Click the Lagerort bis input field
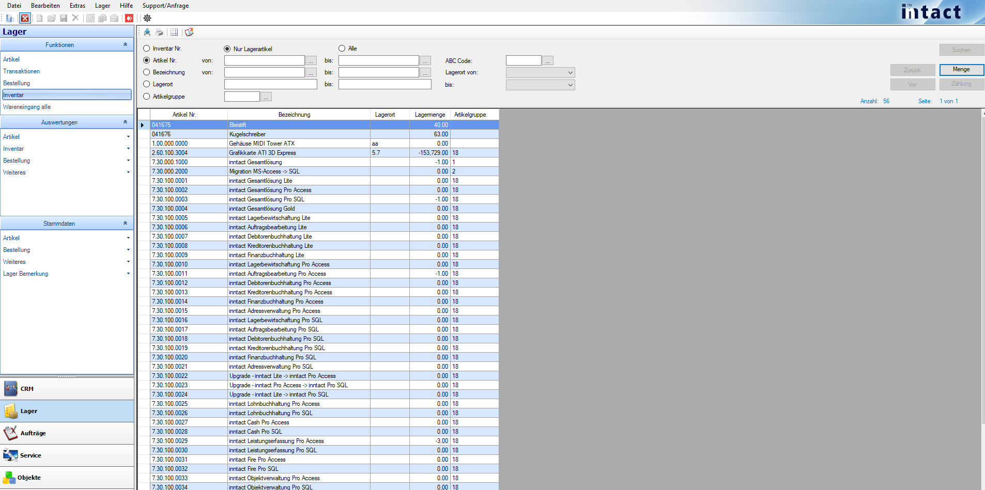This screenshot has height=490, width=985. click(384, 84)
